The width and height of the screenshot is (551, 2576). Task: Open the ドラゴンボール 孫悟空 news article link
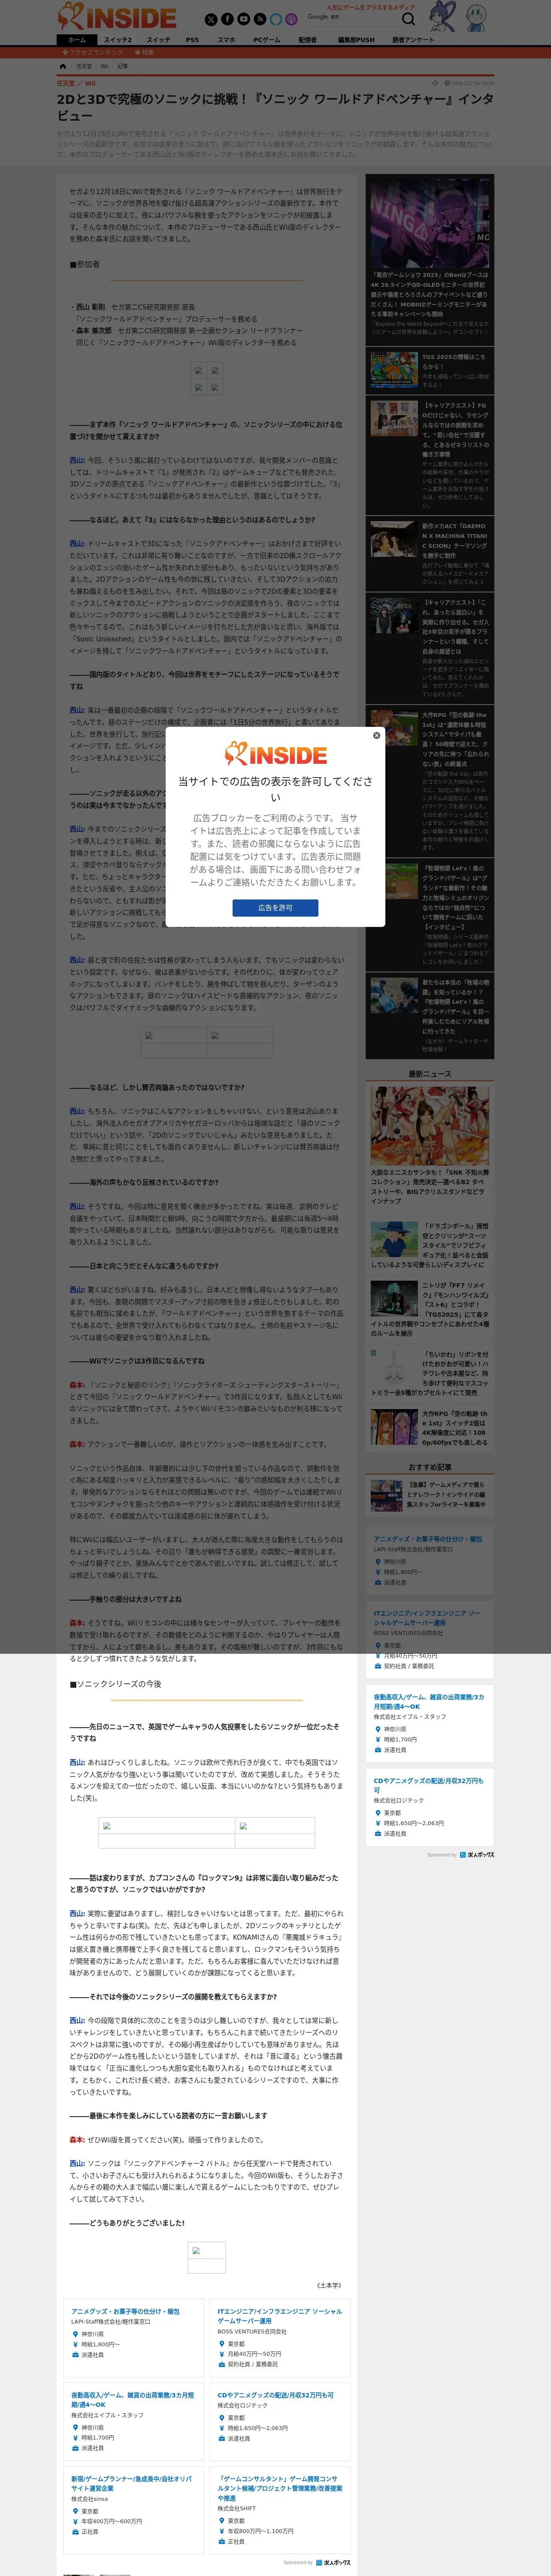point(430,1245)
